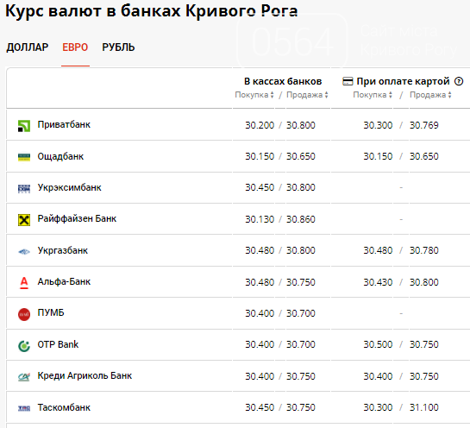This screenshot has height=428, width=470.
Task: Click the OTP Bank green logo
Action: (24, 346)
